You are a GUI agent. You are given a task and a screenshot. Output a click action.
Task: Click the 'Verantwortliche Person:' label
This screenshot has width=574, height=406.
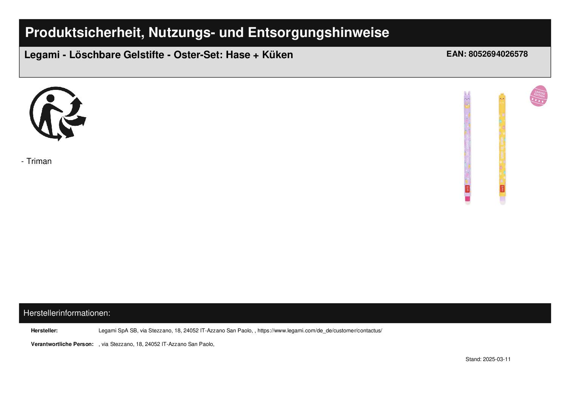[62, 344]
